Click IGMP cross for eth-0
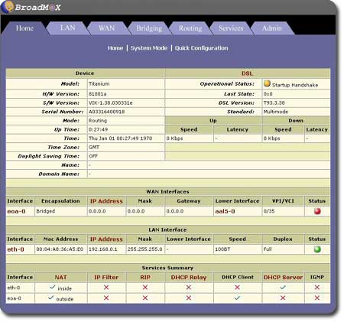The image size is (344, 322). coord(317,288)
